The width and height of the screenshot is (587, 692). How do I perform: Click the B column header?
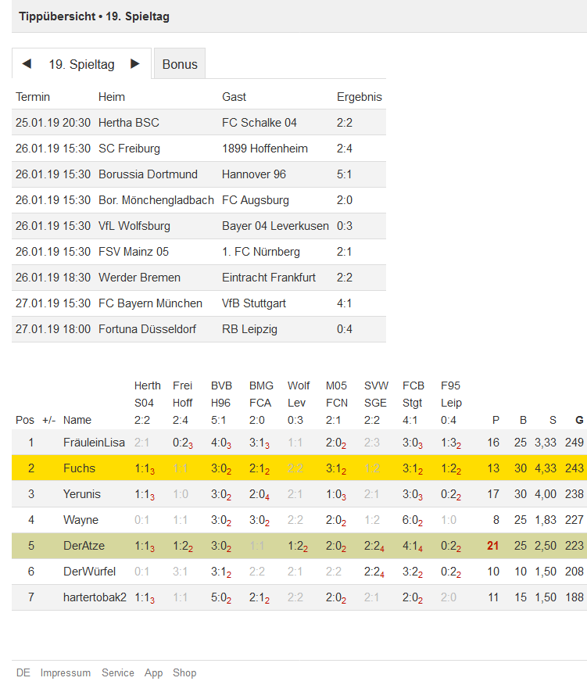523,420
